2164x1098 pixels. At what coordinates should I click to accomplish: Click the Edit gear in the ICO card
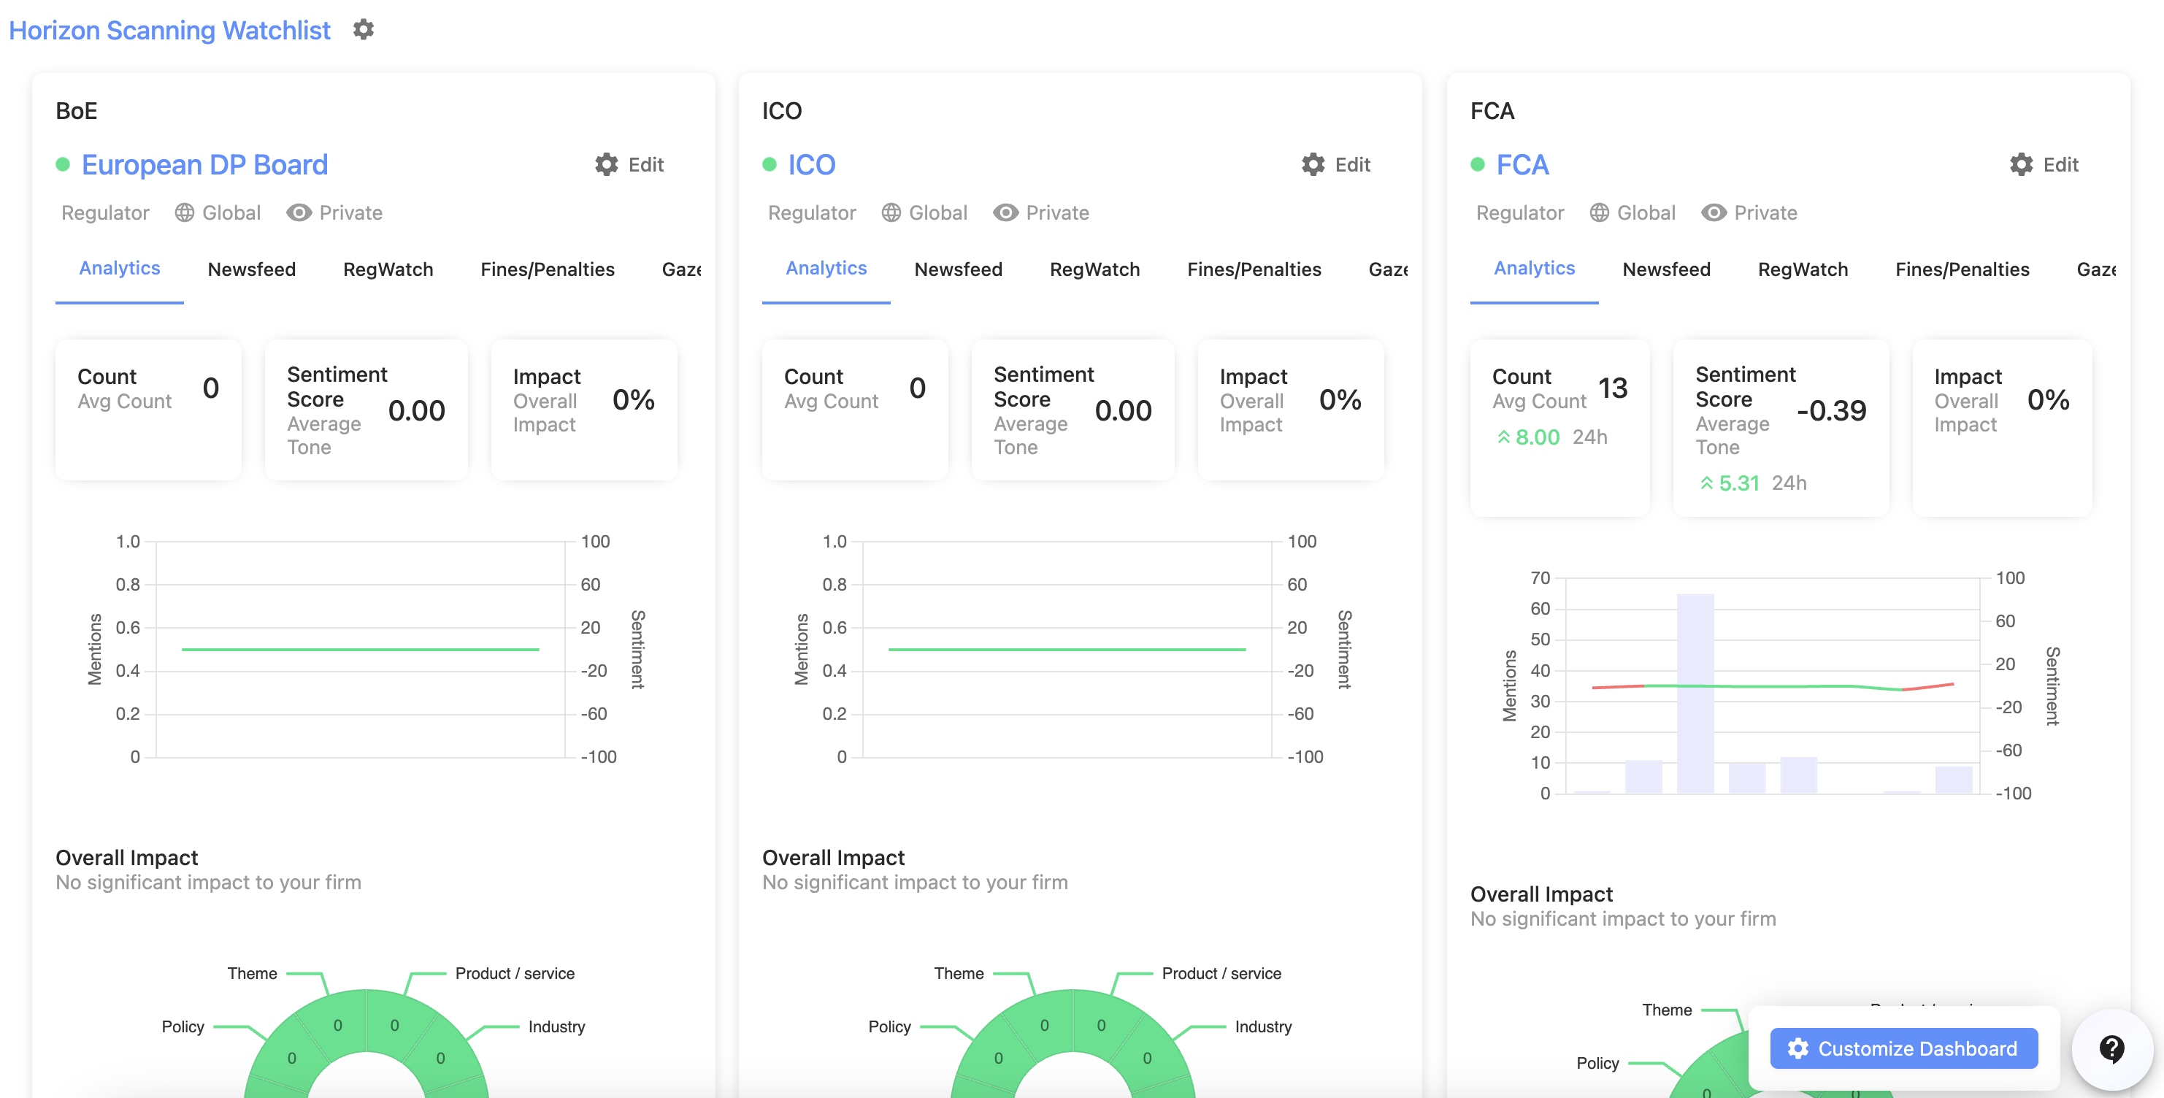tap(1313, 165)
